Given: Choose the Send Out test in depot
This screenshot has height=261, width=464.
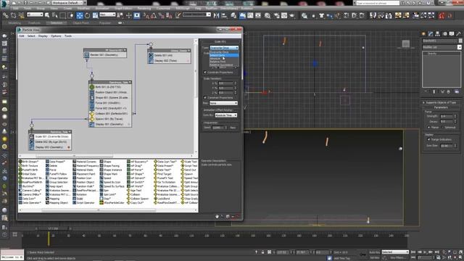Looking at the screenshot, I should pyautogui.click(x=188, y=170).
